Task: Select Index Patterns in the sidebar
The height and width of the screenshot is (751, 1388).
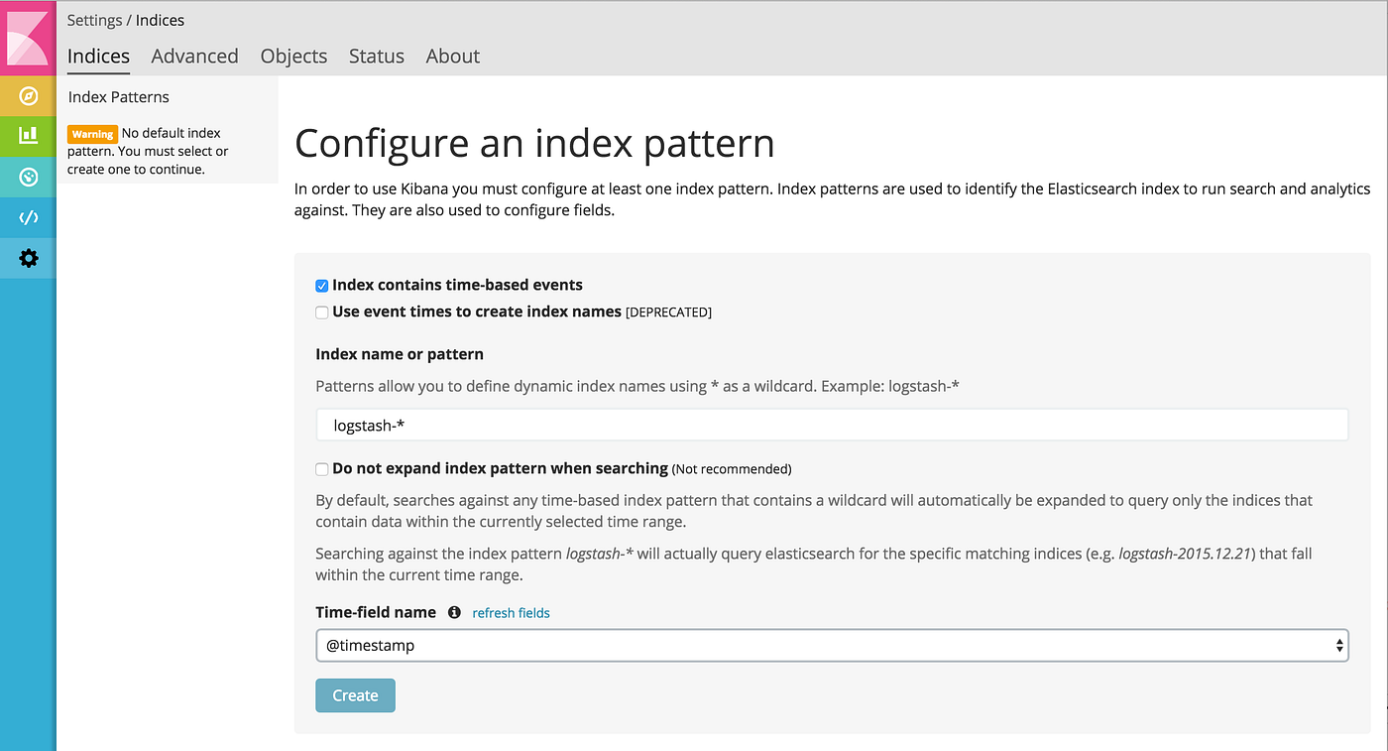Action: (119, 97)
